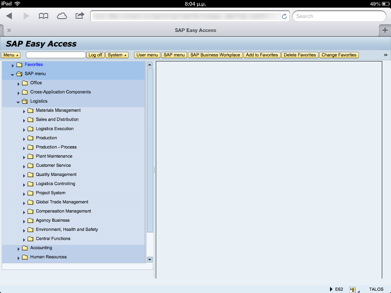Expand Cross-Application Components node arrow
This screenshot has height=293, width=391.
tap(18, 93)
